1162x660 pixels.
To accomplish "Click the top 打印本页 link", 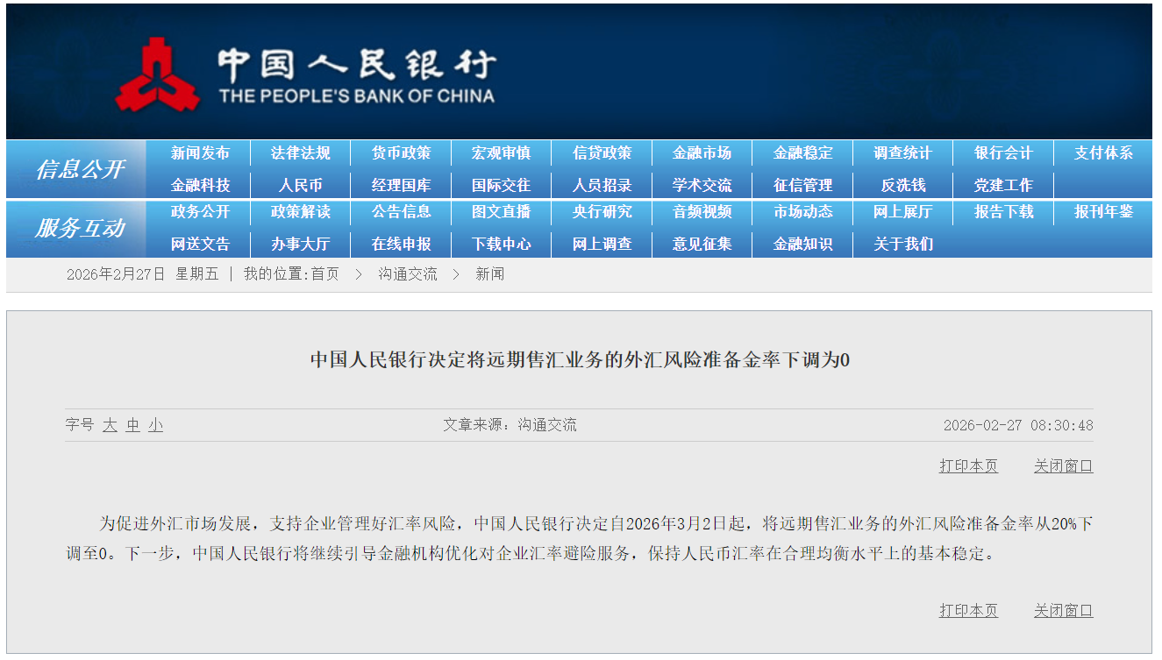I will coord(968,466).
